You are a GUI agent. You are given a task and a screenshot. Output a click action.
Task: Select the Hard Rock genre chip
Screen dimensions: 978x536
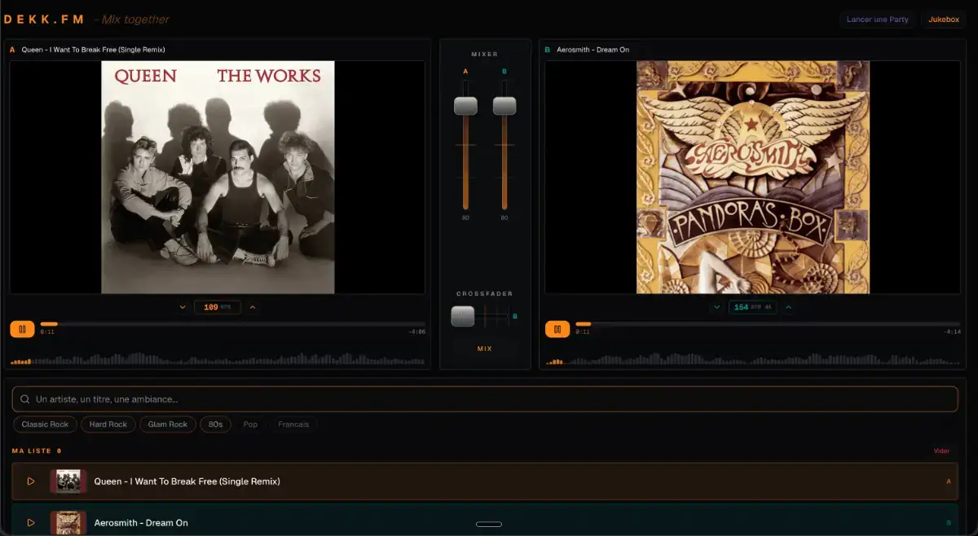pos(108,424)
